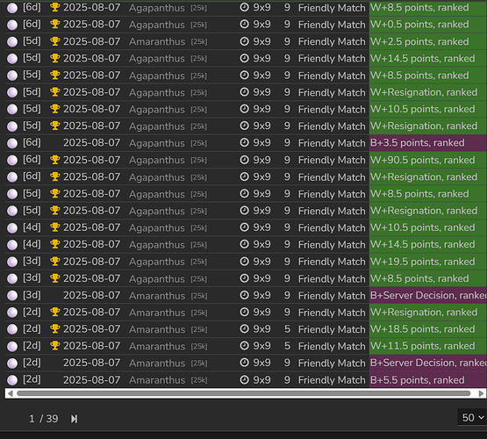Click the [25k] rank beside Agapanthus in the W+0.5 row

[x=199, y=25]
